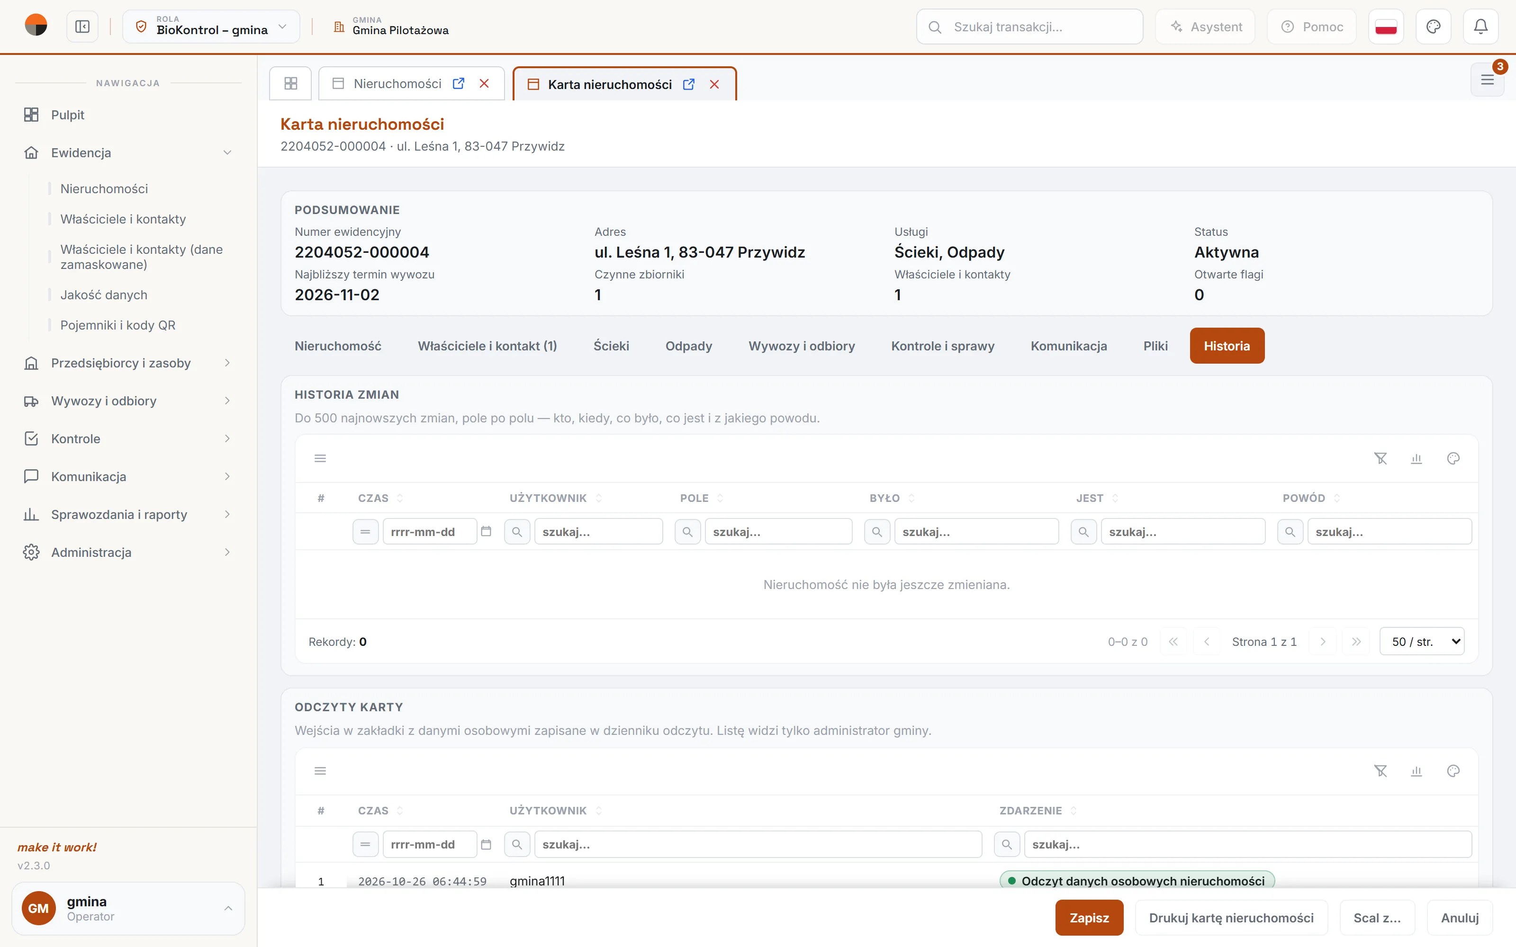Switch to the Ścieki tab

pos(611,346)
